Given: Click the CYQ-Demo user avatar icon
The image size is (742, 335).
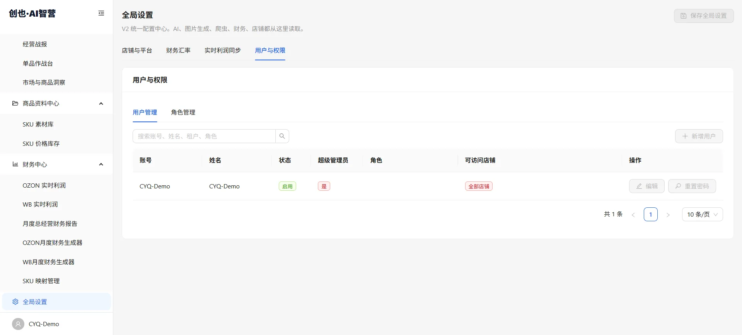Looking at the screenshot, I should point(18,324).
